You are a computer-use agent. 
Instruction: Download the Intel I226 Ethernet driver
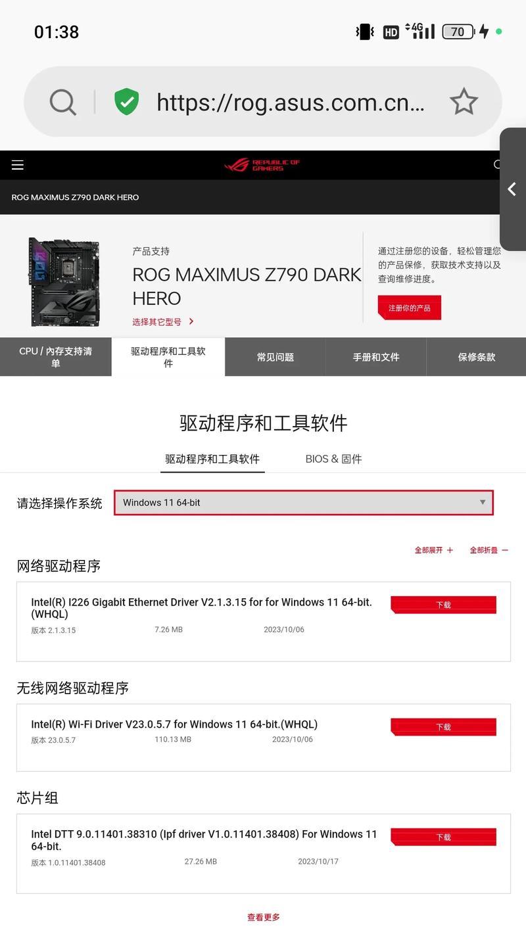coord(443,605)
